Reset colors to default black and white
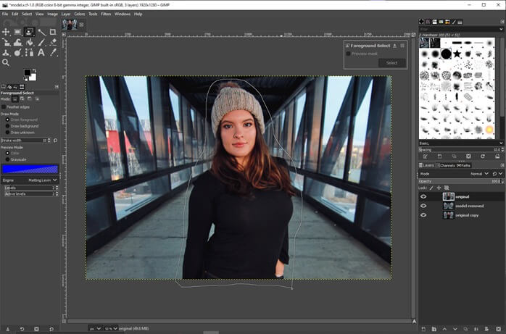 click(x=25, y=79)
